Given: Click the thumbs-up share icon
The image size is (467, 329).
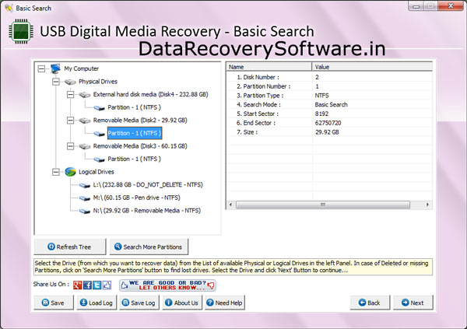Looking at the screenshot, I should click(107, 285).
